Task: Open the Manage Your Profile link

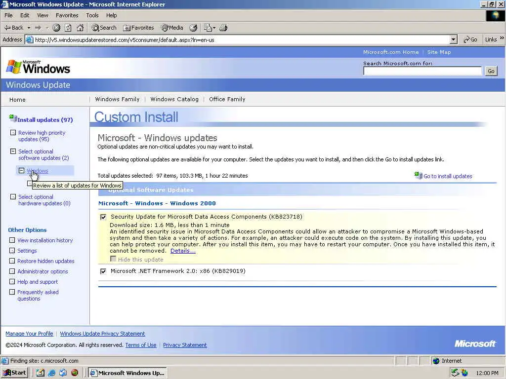Action: tap(29, 334)
